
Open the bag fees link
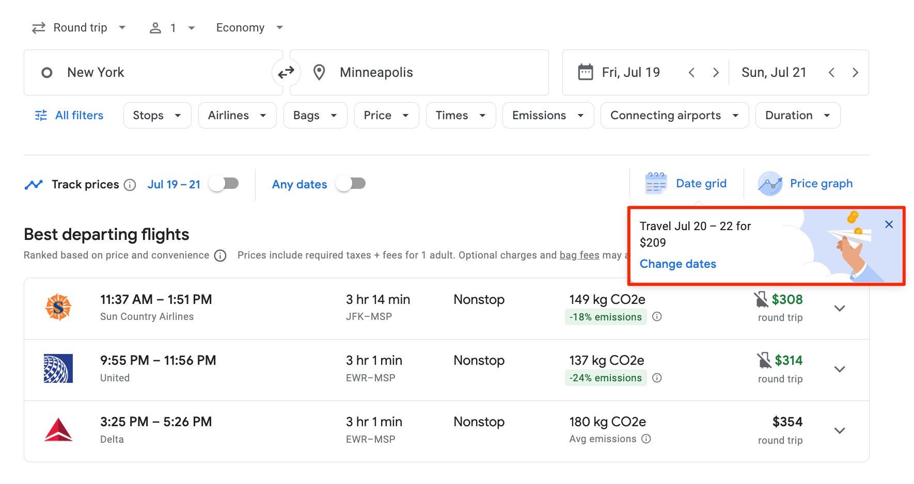point(579,255)
